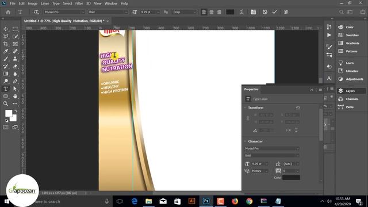Select the Pen tool
The image size is (368, 207).
pyautogui.click(x=15, y=82)
